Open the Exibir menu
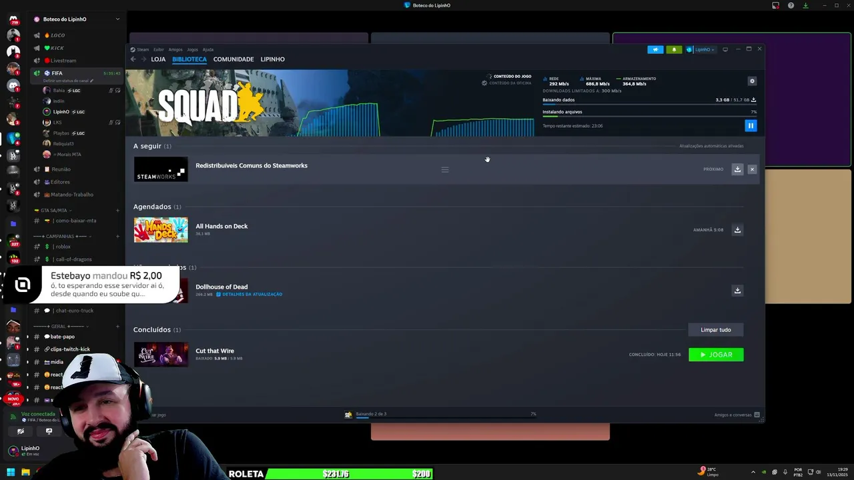 point(159,49)
